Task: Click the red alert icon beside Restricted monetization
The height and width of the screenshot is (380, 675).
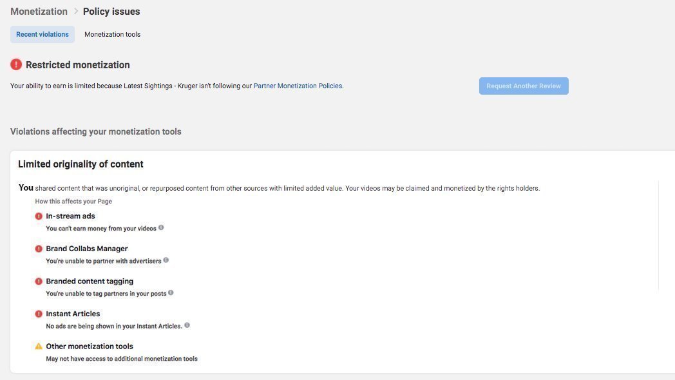Action: click(16, 64)
